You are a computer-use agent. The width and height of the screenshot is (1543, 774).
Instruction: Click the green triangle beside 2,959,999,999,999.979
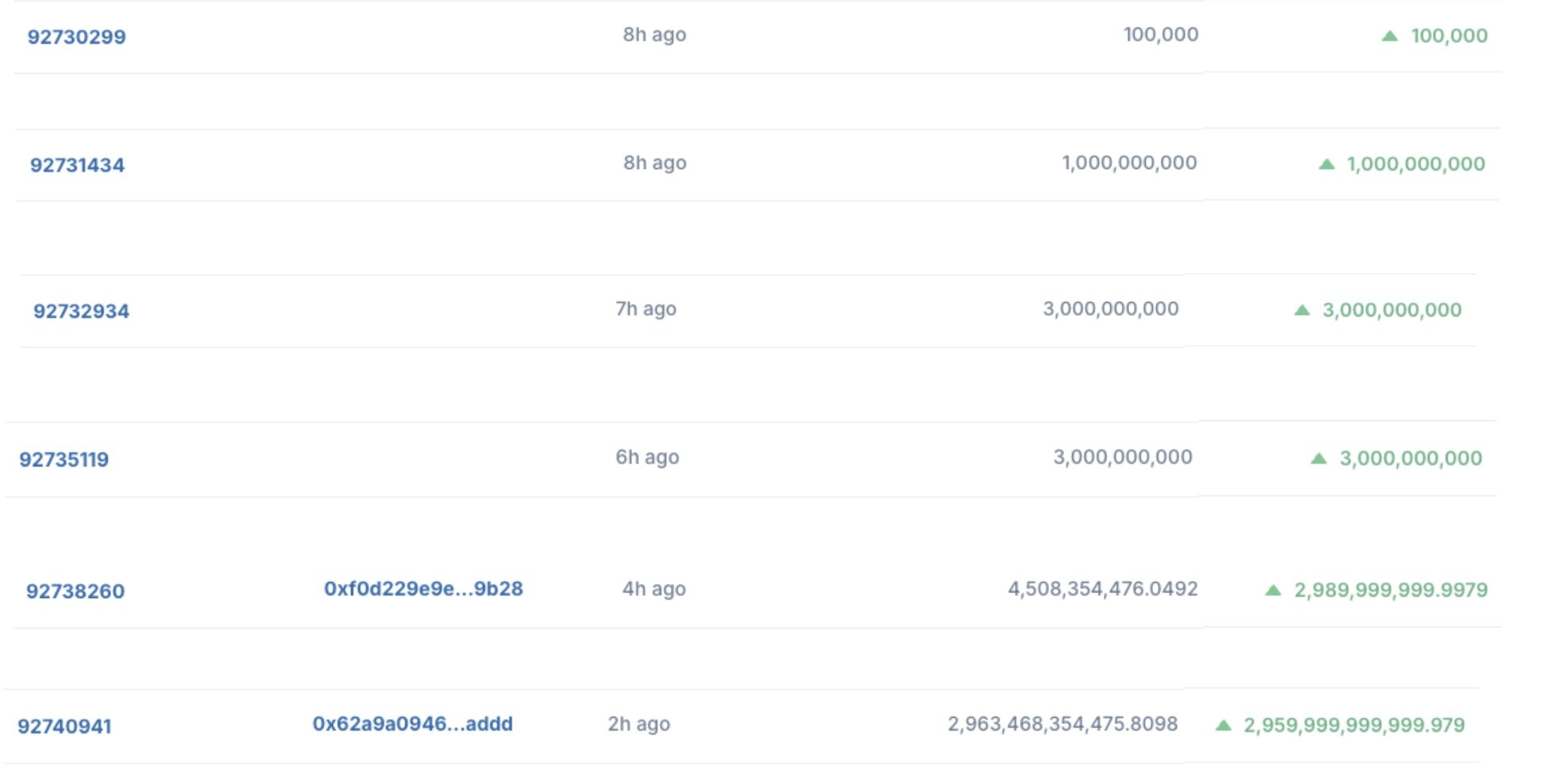coord(1223,725)
